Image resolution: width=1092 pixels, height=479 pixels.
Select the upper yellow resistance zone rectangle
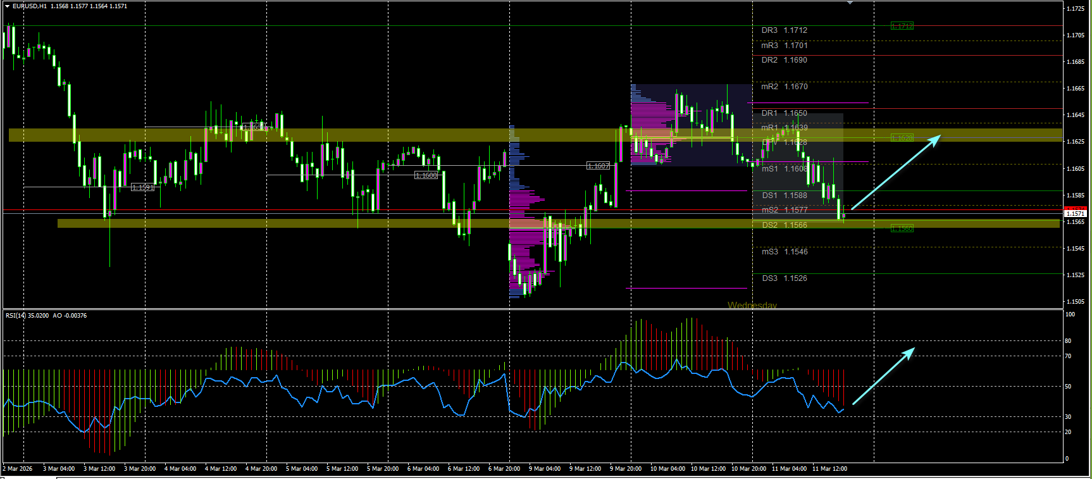[535, 135]
